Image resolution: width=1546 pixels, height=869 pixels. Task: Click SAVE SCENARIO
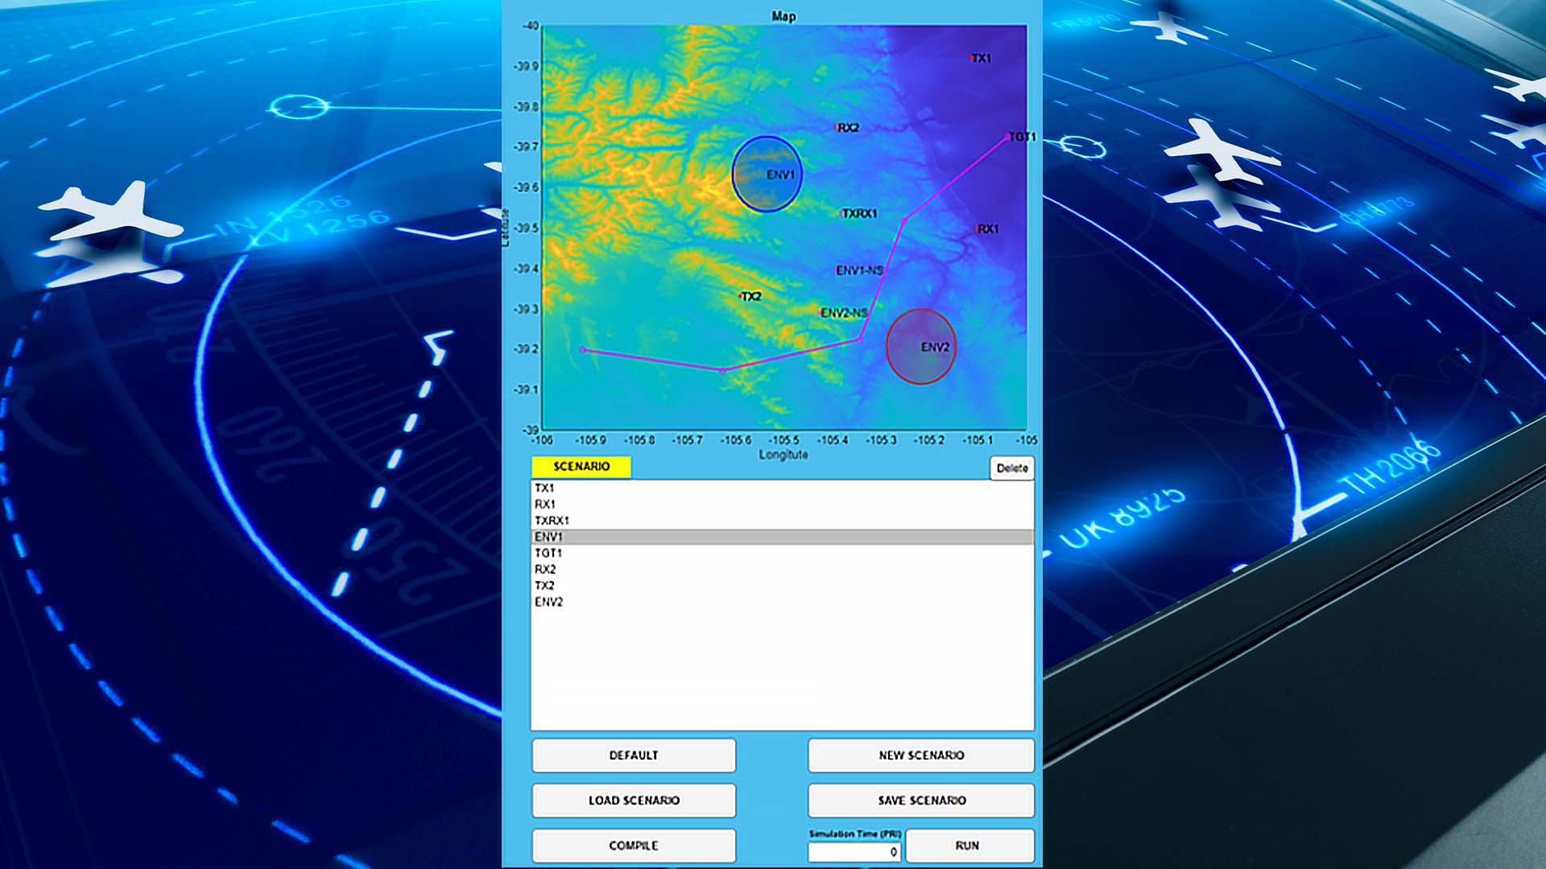point(921,801)
